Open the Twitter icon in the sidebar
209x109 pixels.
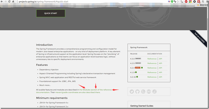[132, 92]
